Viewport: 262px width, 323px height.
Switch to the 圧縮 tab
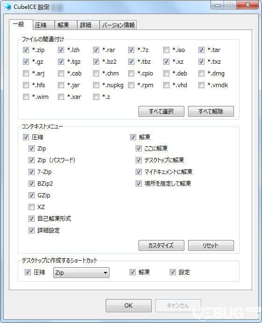pos(44,25)
